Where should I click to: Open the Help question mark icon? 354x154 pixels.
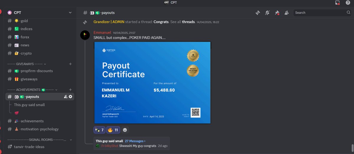click(x=348, y=3)
